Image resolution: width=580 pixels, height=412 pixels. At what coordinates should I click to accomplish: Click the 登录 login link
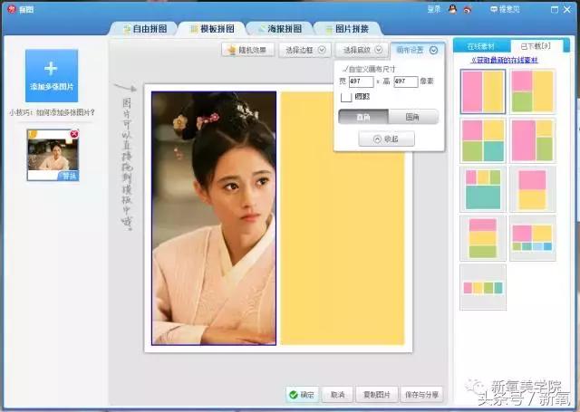433,9
